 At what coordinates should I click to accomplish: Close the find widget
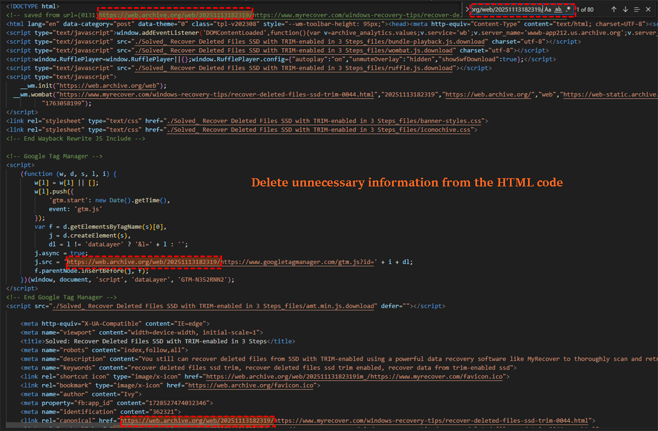(649, 9)
